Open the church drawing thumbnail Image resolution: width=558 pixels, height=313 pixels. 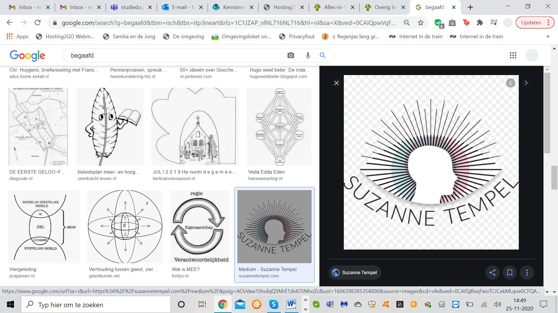[x=195, y=127]
